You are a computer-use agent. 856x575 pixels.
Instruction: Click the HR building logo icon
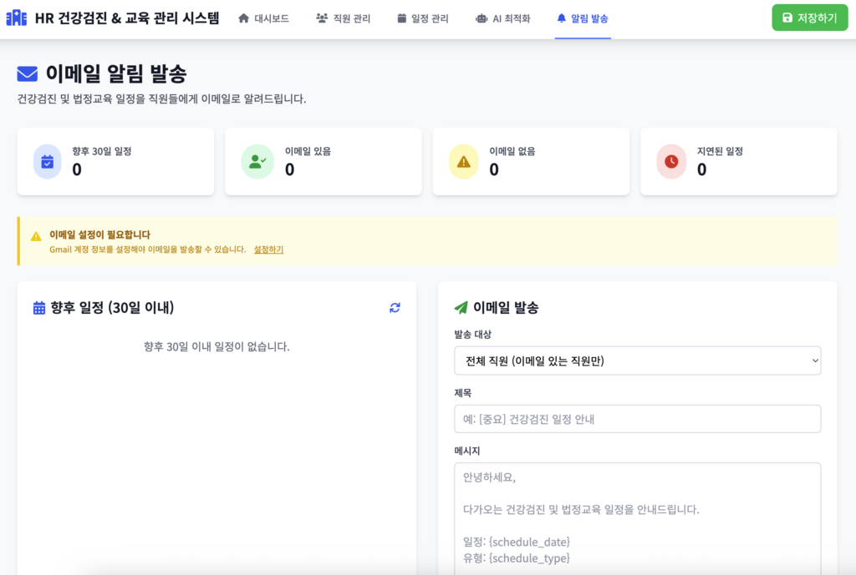pyautogui.click(x=16, y=18)
